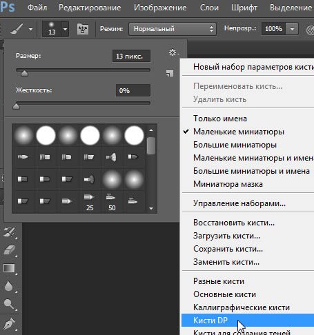314x335 pixels.
Task: Open the brush picker gear settings menu
Action: 173,52
